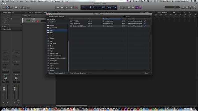Select iZotope manufacturer in sidebar
Image resolution: width=198 pixels, height=111 pixels.
click(x=52, y=46)
